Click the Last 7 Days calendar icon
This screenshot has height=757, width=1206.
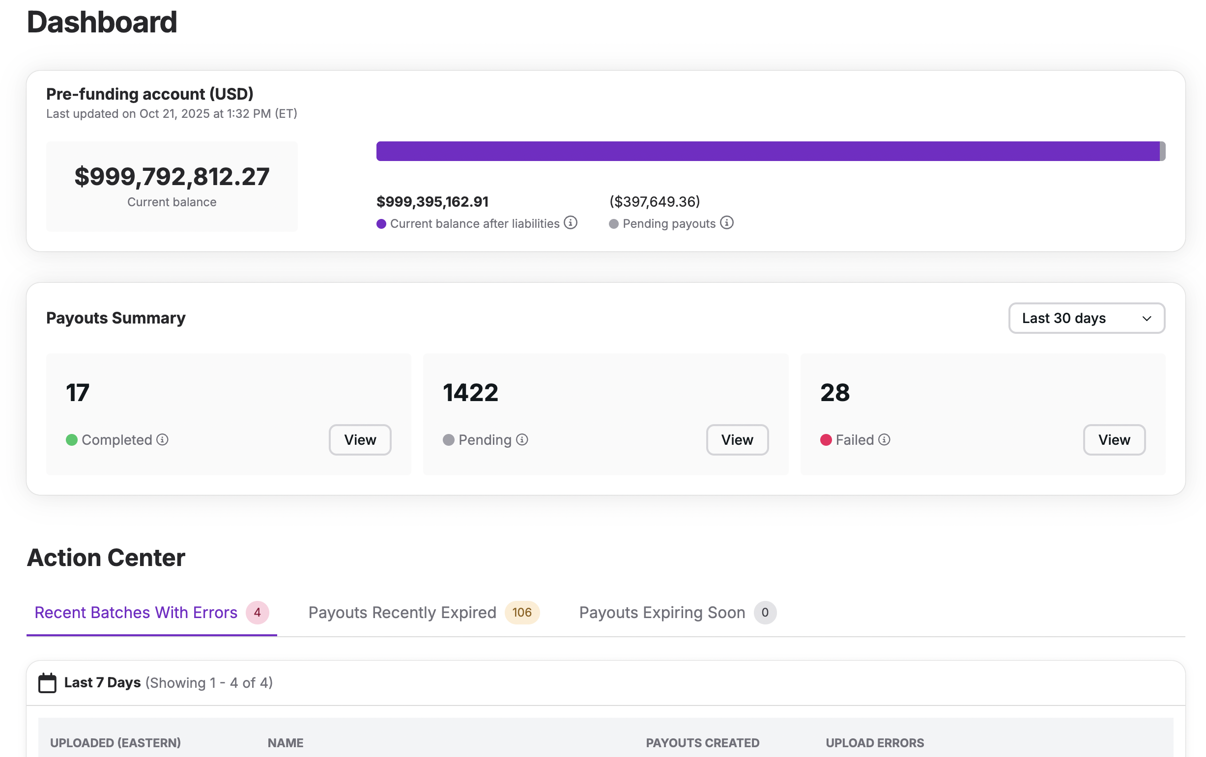pos(48,683)
